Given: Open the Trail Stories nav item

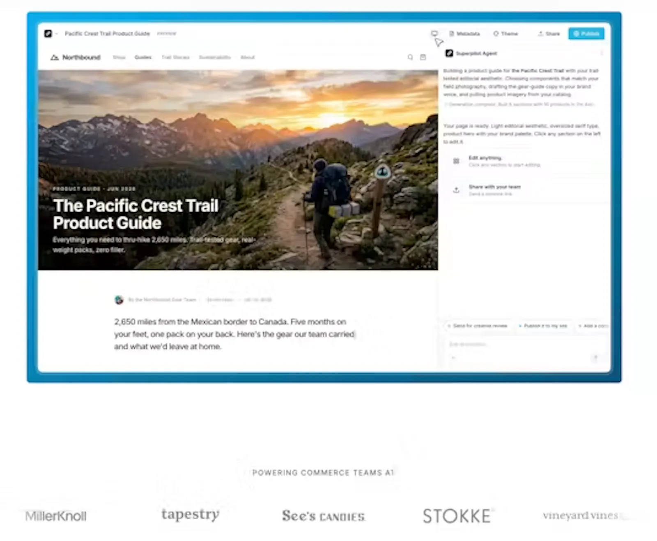Looking at the screenshot, I should [x=175, y=58].
